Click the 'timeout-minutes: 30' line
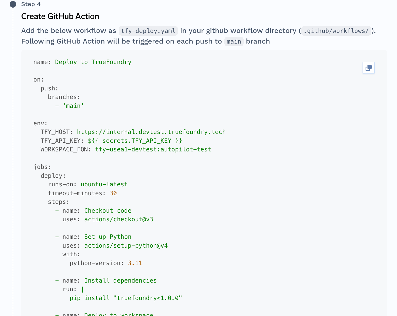This screenshot has height=316, width=397. point(82,193)
